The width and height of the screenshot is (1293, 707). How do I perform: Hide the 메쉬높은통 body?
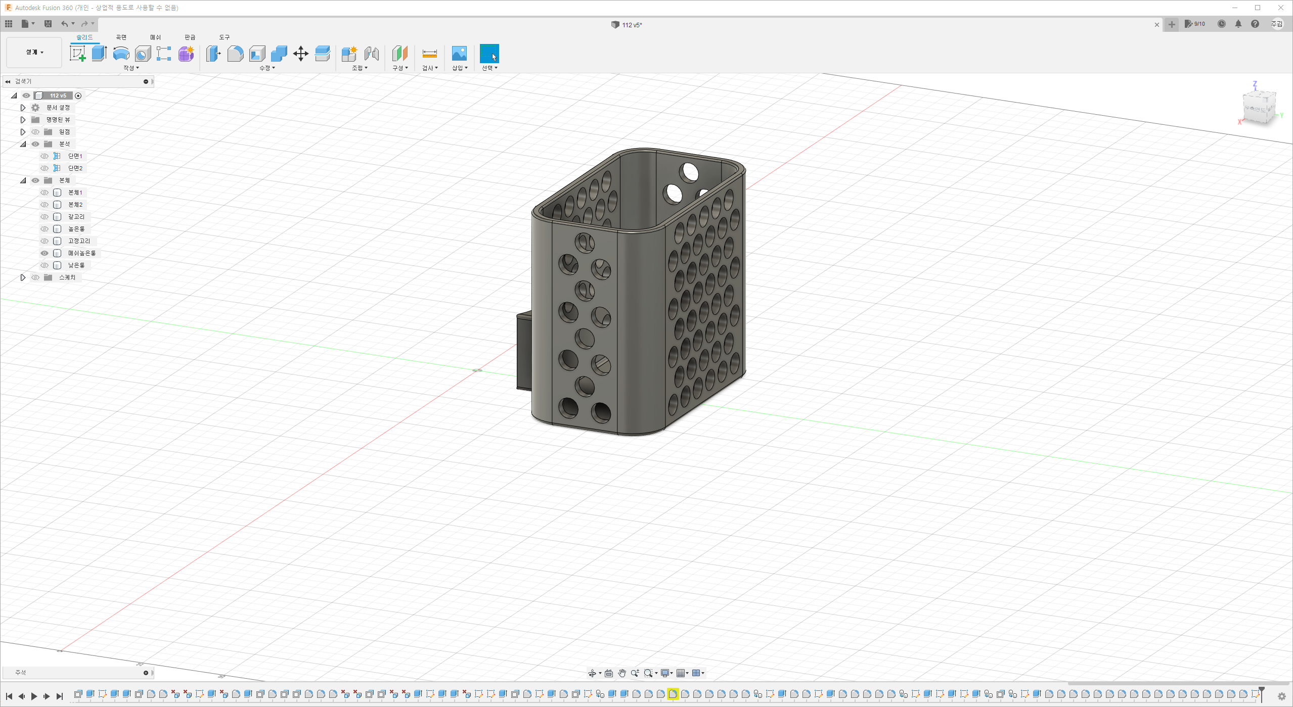[44, 253]
